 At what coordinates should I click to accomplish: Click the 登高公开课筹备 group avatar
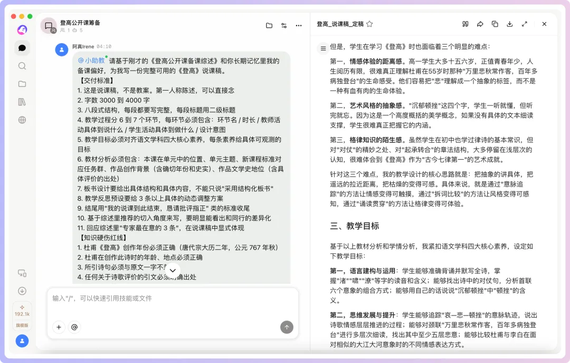click(x=49, y=26)
